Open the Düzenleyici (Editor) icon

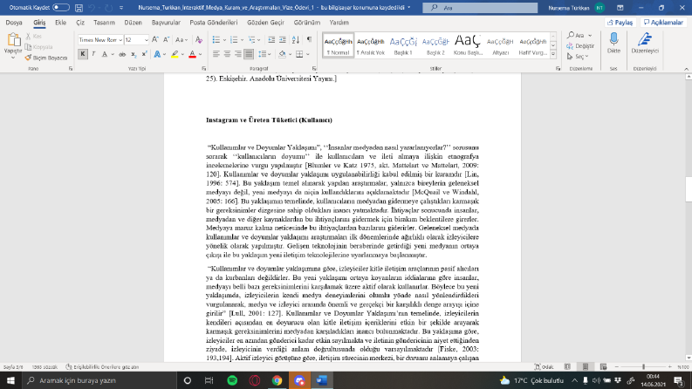pos(645,40)
